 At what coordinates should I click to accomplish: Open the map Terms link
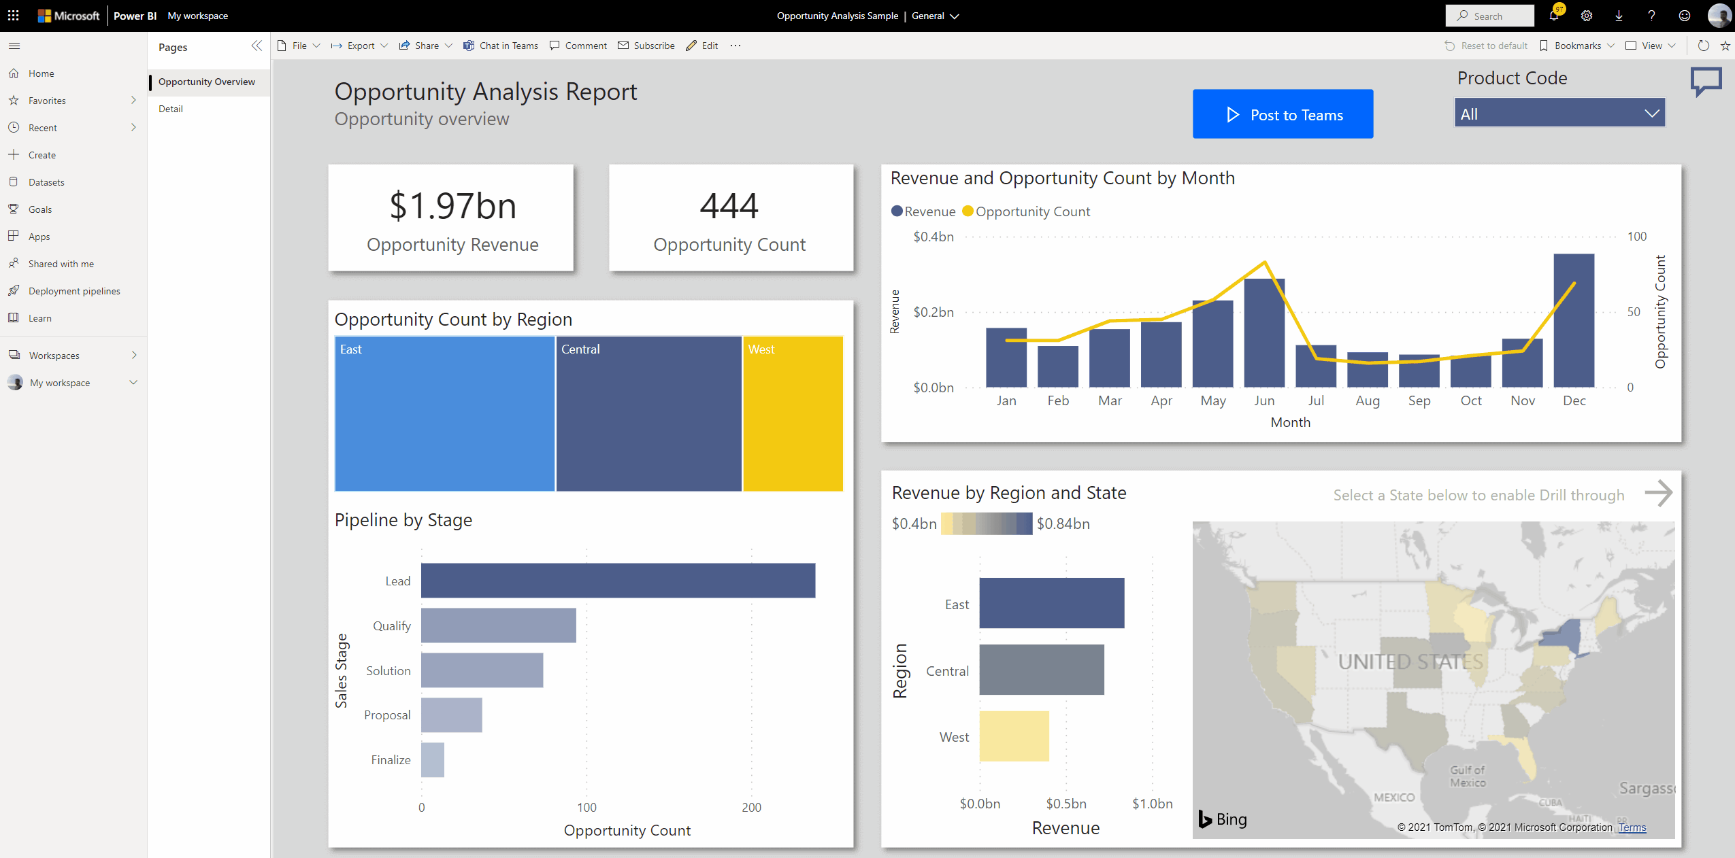tap(1632, 827)
